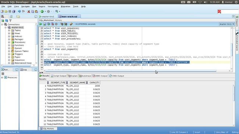
Task: Click the Run Script icon in worksheet toolbar
Action: point(44,24)
